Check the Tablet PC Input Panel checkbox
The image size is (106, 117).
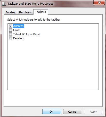(x=10, y=34)
